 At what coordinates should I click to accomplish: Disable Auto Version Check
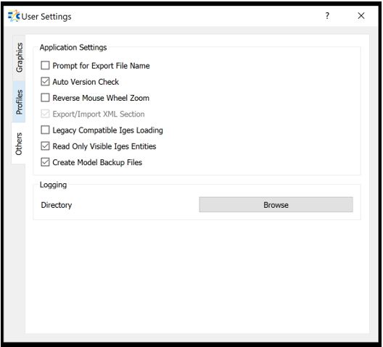pos(45,82)
